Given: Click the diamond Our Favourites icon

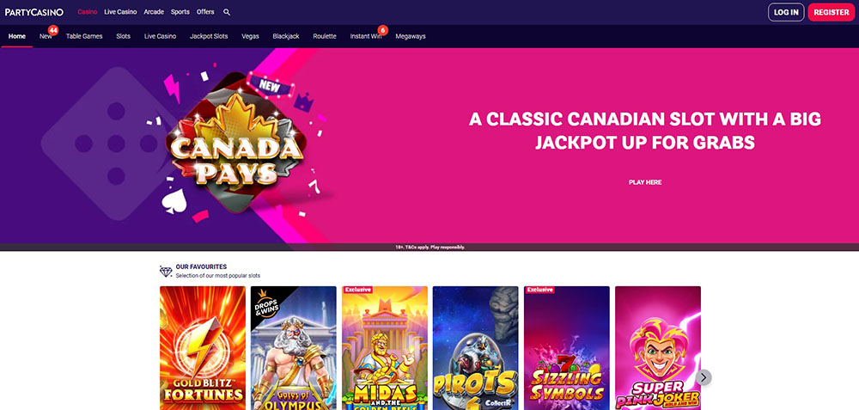Looking at the screenshot, I should [166, 272].
